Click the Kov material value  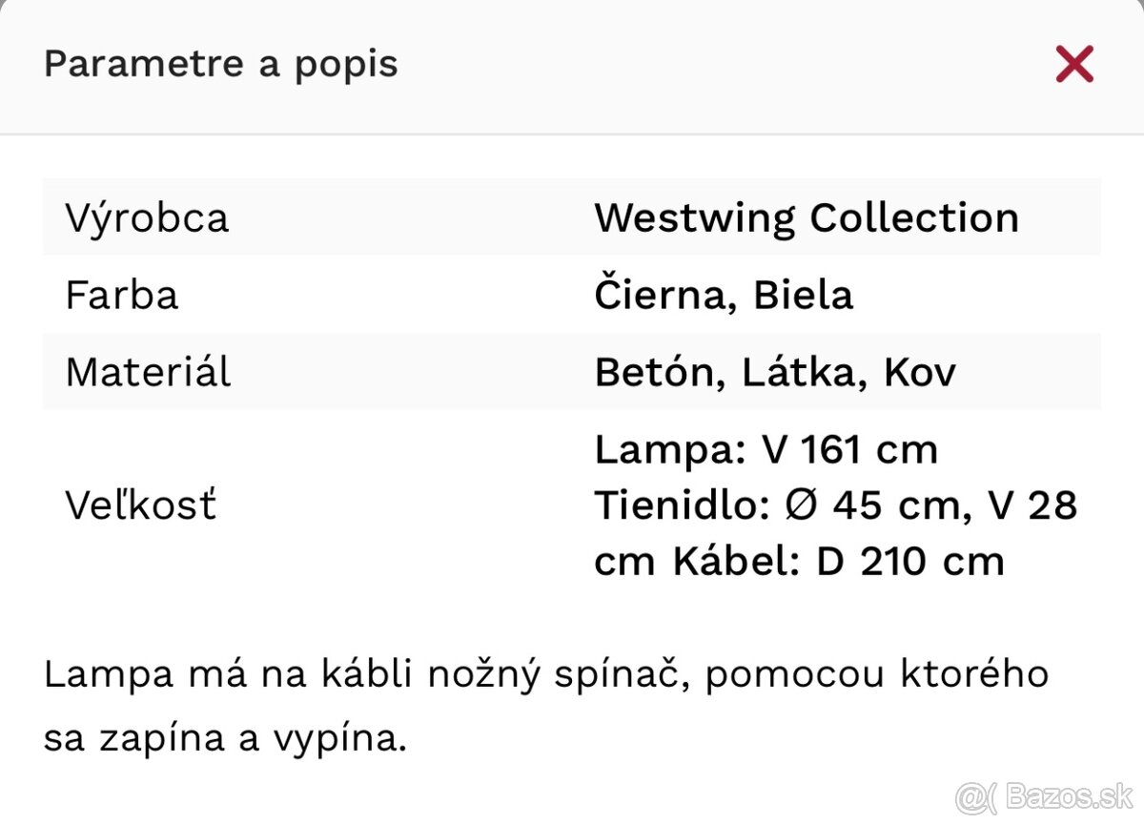(919, 372)
